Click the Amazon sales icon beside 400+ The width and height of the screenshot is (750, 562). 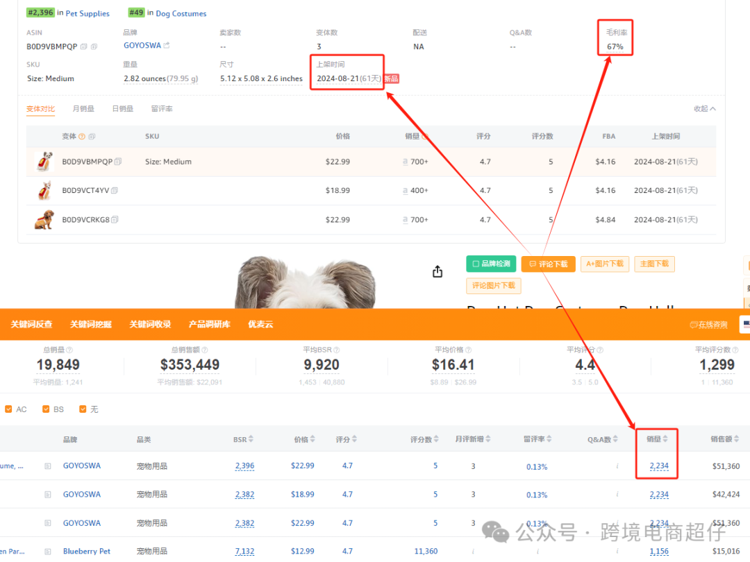pos(406,191)
